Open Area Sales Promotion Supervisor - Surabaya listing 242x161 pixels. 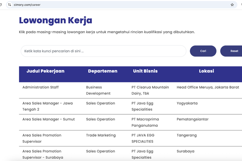pyautogui.click(x=43, y=154)
